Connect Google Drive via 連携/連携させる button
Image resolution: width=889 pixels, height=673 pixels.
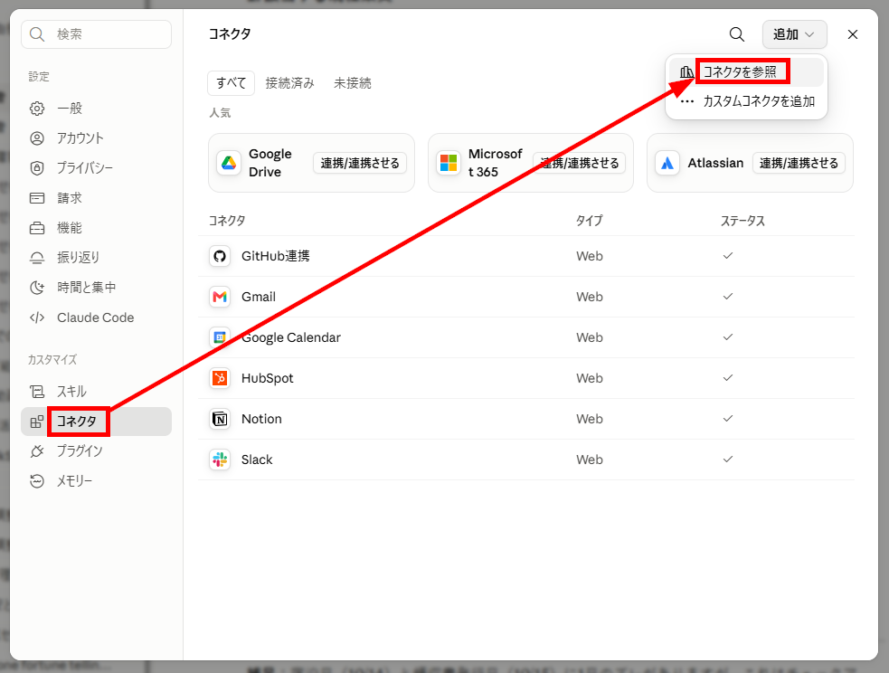pos(359,164)
